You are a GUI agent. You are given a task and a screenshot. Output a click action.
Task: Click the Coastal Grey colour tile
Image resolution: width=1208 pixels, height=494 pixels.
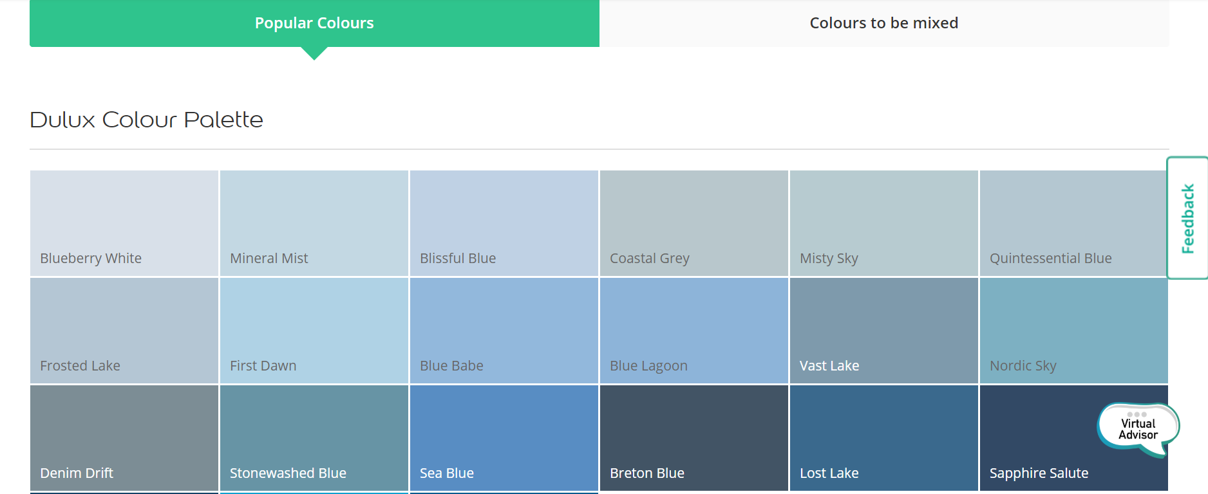[x=694, y=223]
